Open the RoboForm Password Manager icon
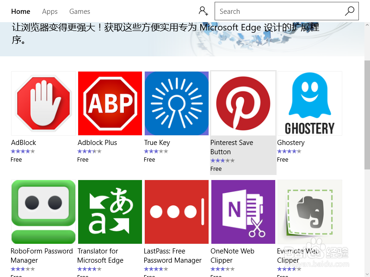 43,212
